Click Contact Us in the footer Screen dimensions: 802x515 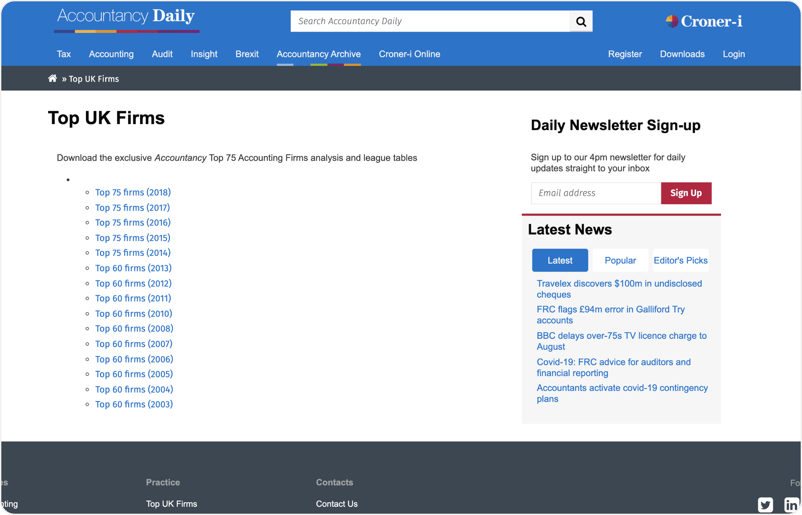tap(336, 503)
